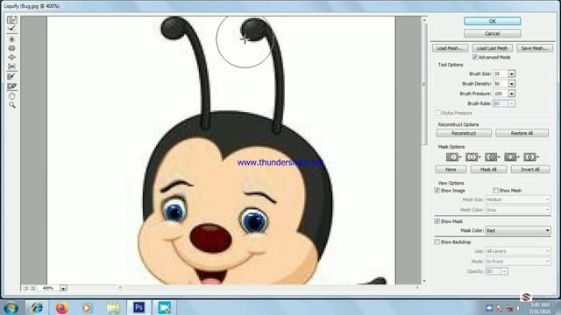Image resolution: width=561 pixels, height=315 pixels.
Task: Click the None mask button
Action: tap(451, 170)
